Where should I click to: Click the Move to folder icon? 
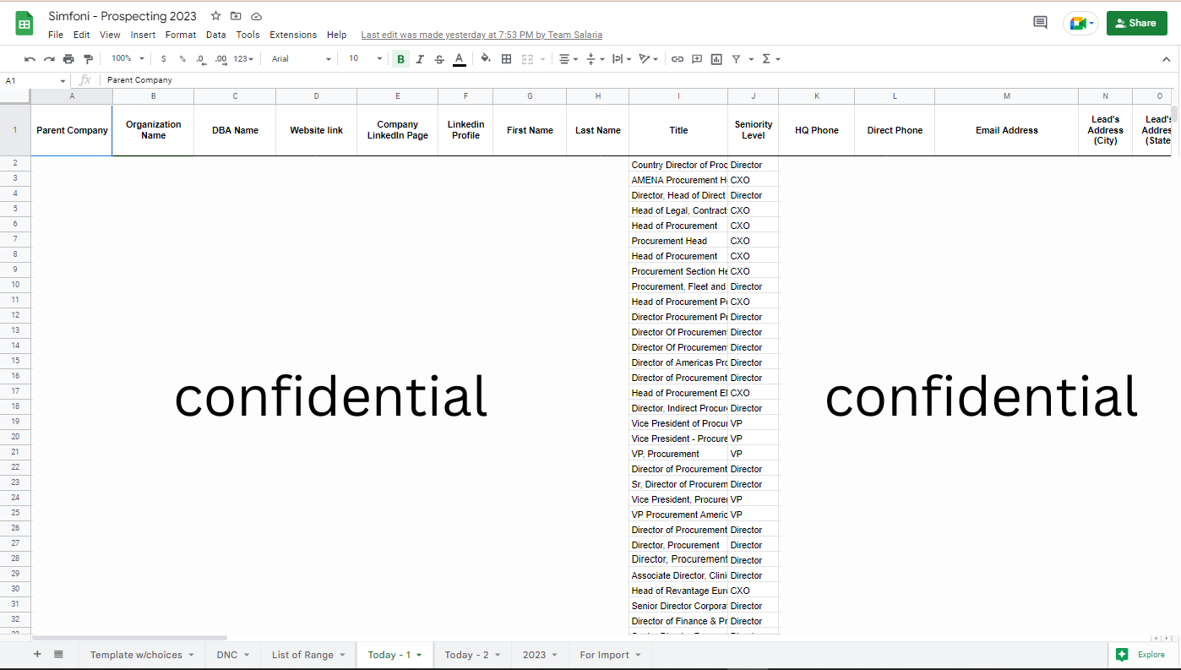pos(236,16)
